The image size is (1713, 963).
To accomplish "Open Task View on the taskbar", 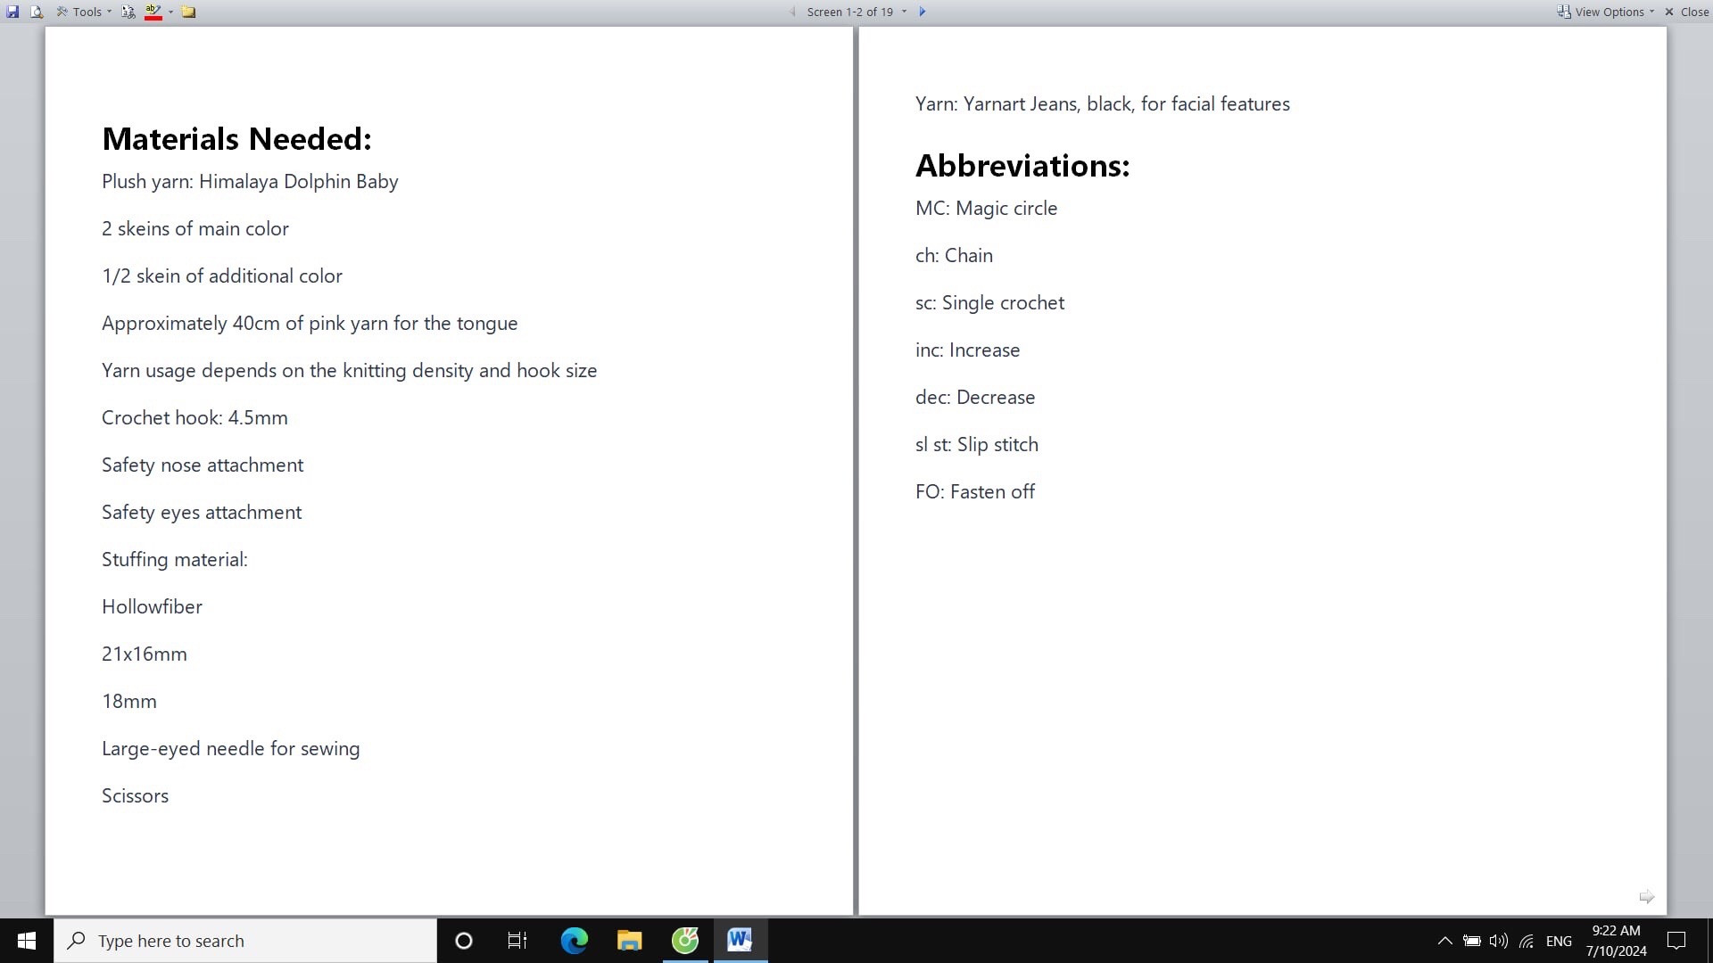I will [x=517, y=941].
